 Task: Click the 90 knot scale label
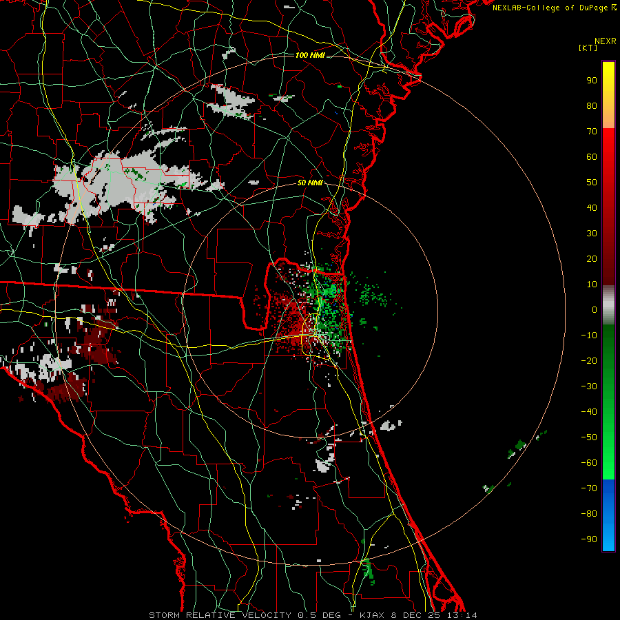click(592, 81)
